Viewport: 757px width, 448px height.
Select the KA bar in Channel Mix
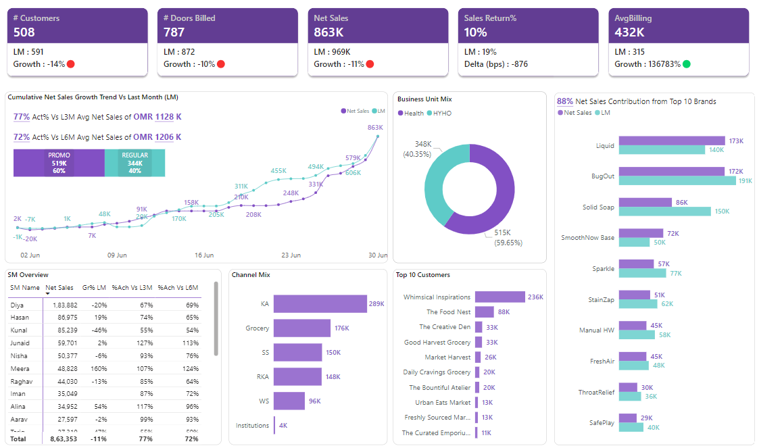click(320, 304)
